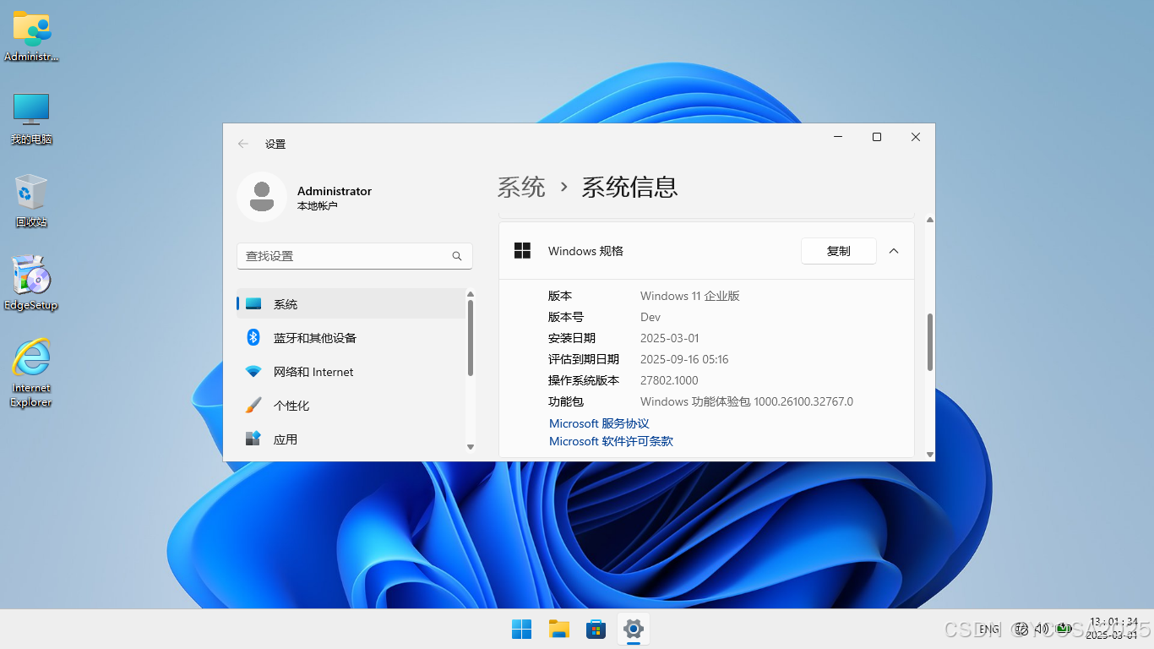The width and height of the screenshot is (1154, 649).
Task: Click the search magnifier in 查找设置
Action: [457, 256]
